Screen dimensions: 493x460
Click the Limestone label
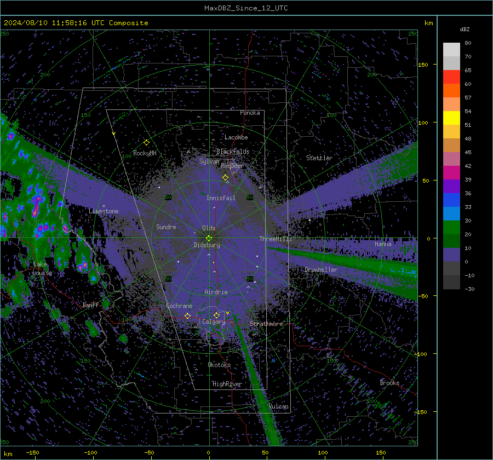coord(104,211)
